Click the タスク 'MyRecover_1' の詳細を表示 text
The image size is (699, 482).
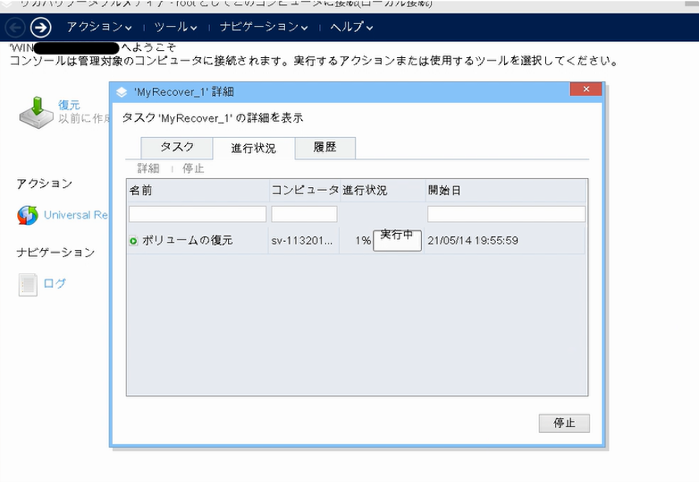click(x=213, y=118)
